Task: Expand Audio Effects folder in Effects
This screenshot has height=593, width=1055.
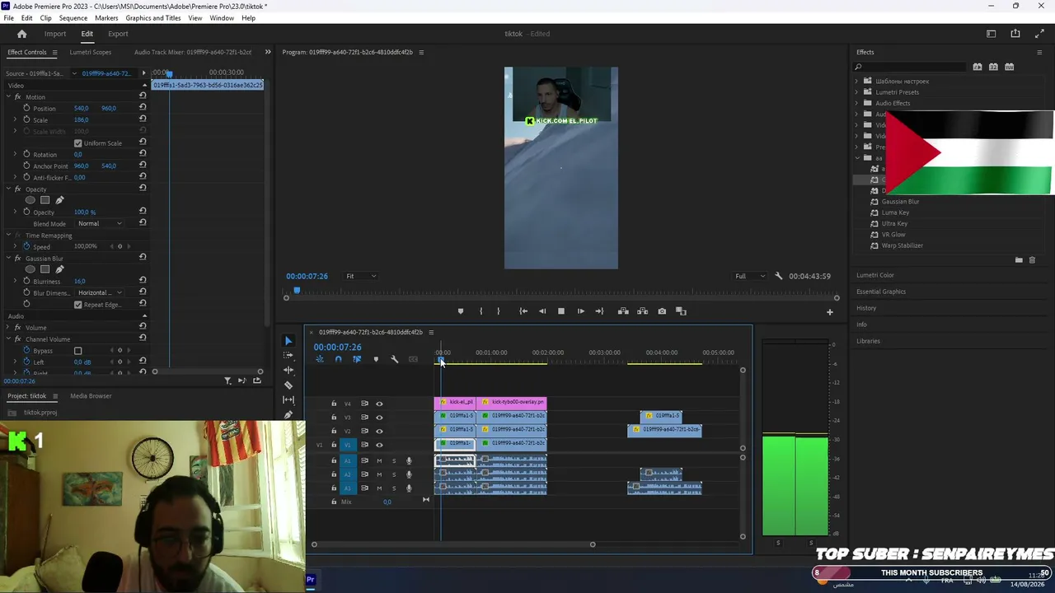Action: point(856,103)
